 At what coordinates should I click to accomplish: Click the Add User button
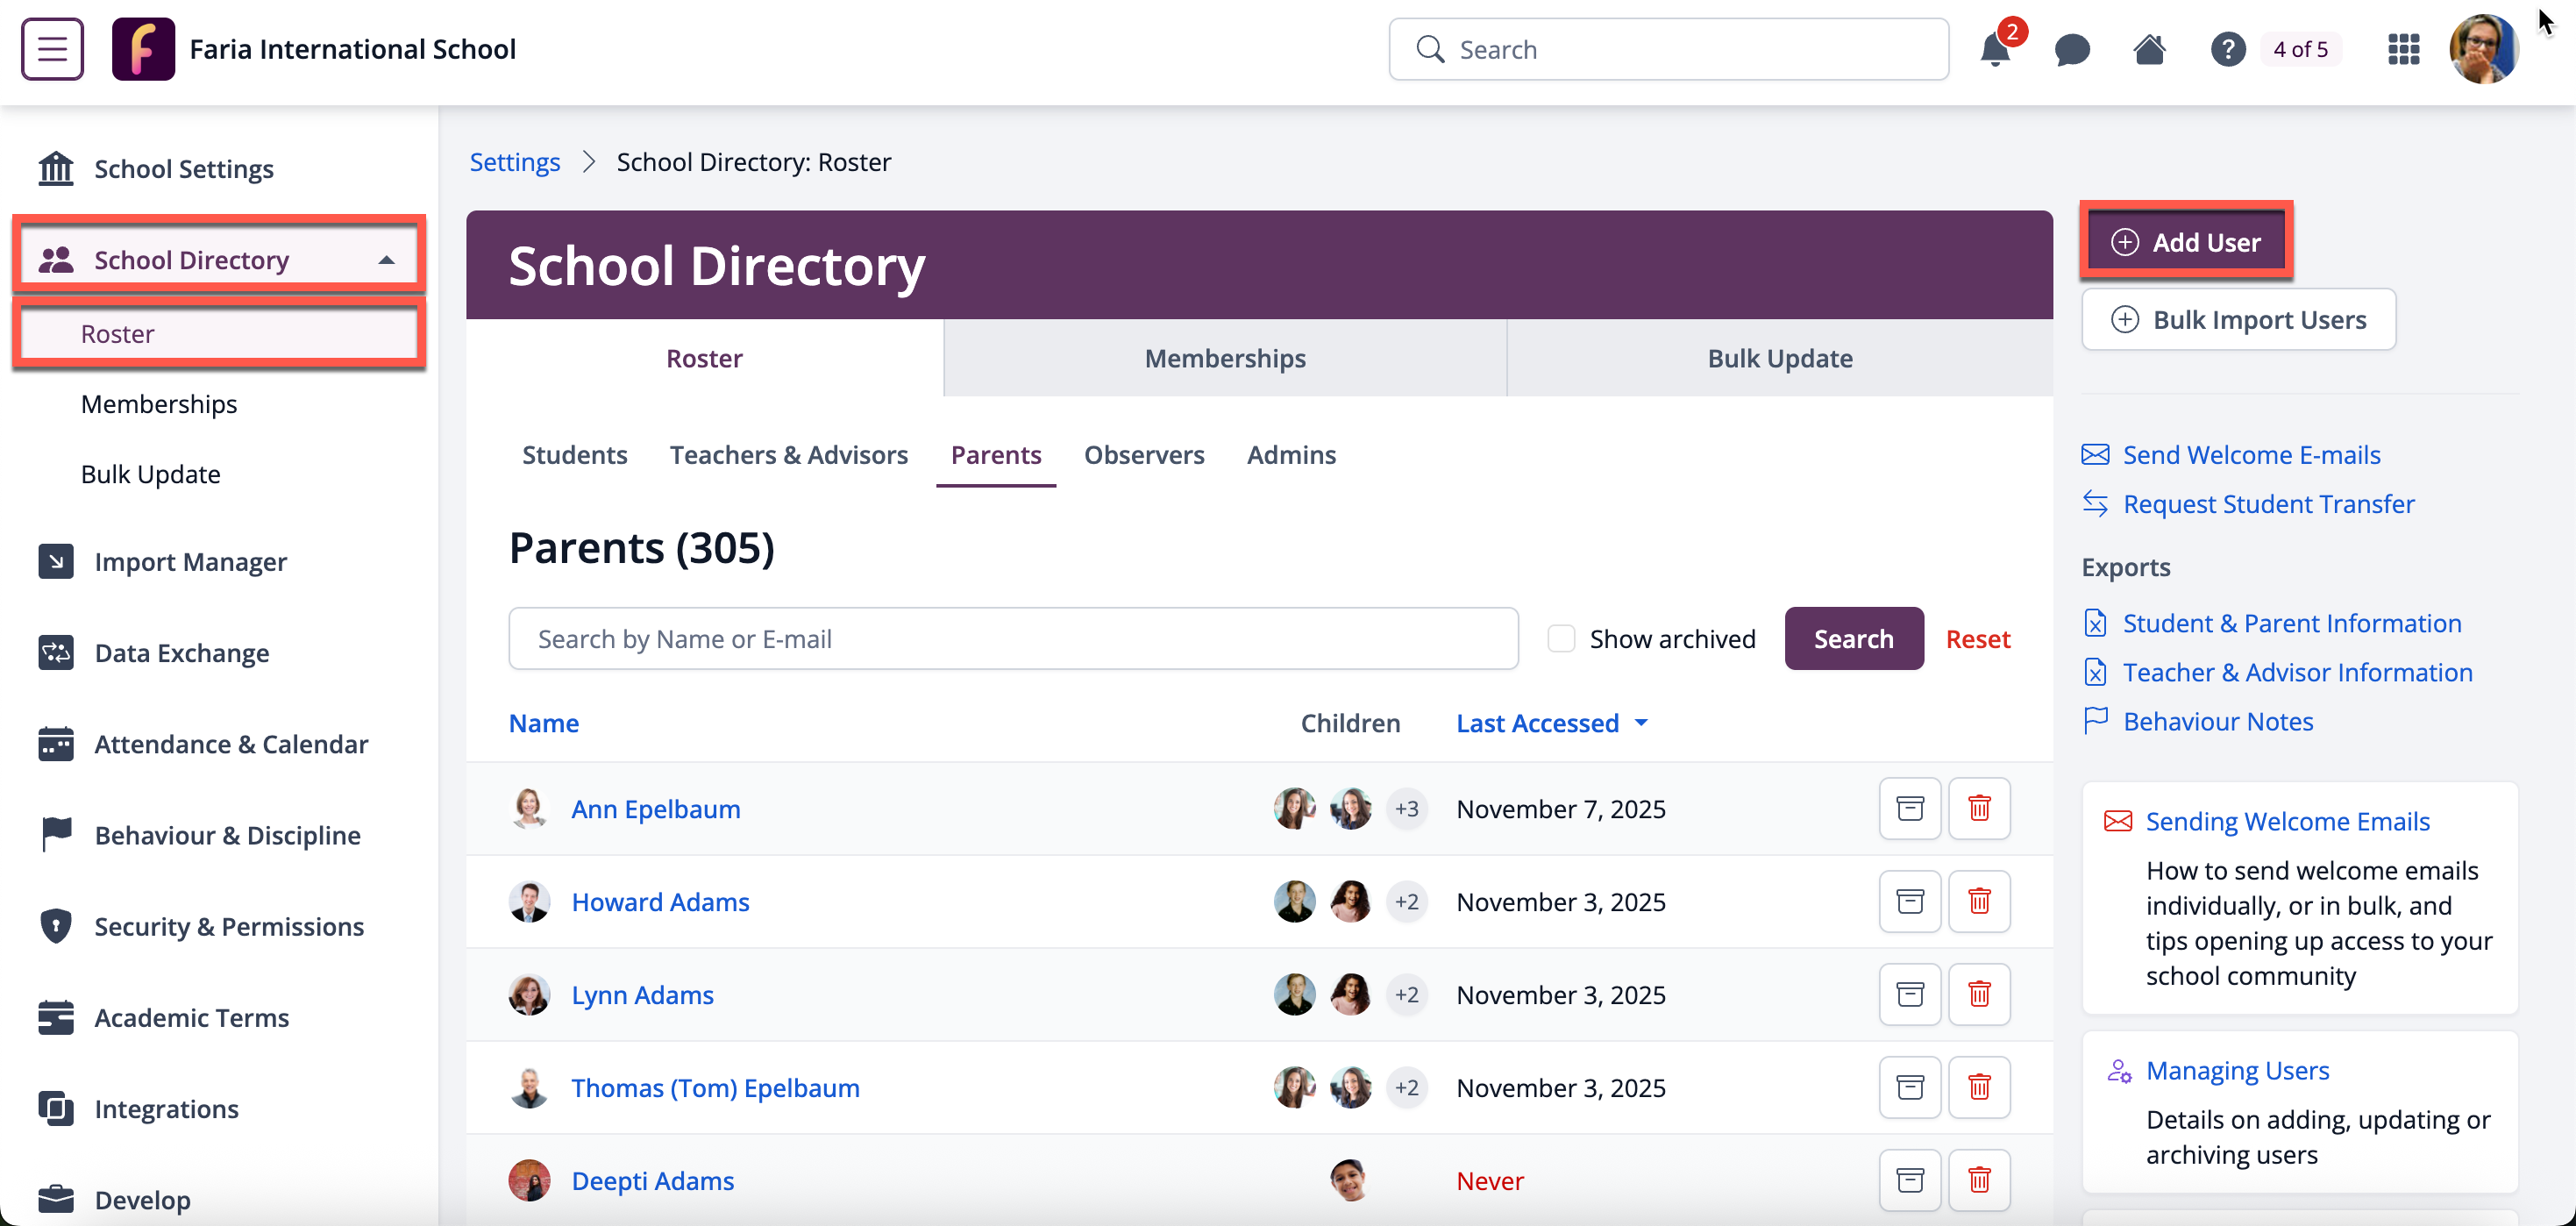point(2185,242)
